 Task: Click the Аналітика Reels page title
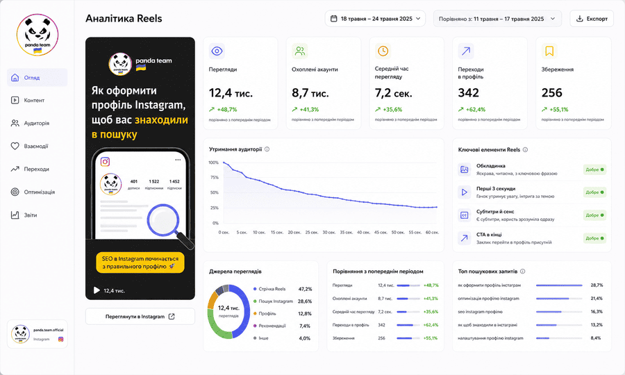pyautogui.click(x=124, y=19)
